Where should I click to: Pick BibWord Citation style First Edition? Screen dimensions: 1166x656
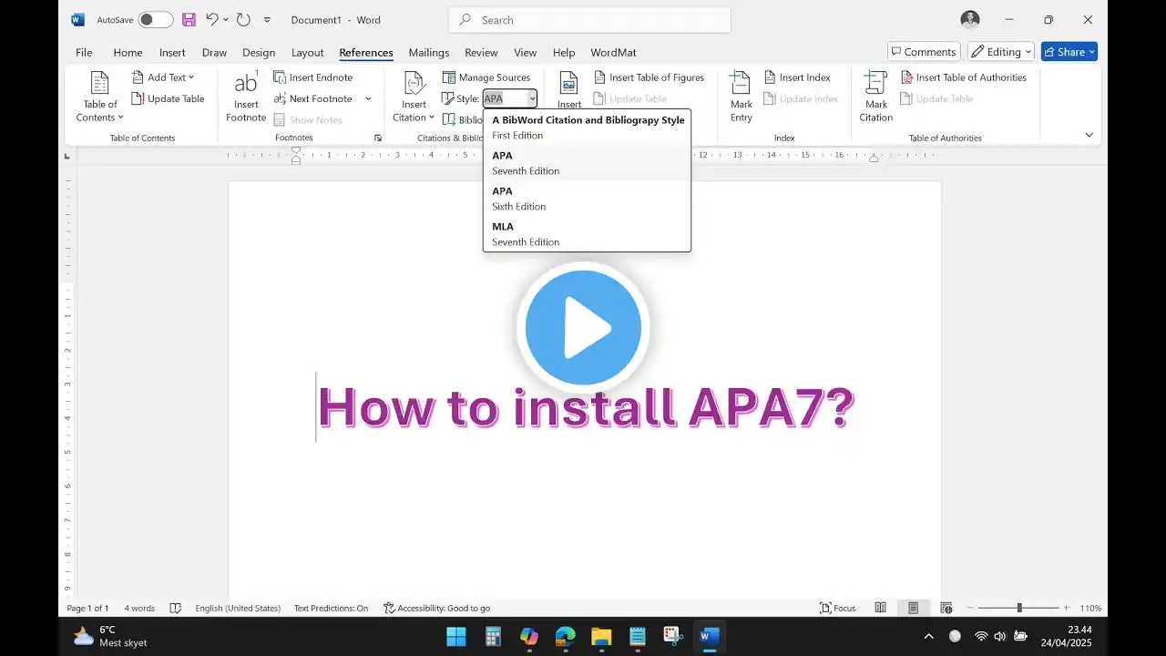587,128
